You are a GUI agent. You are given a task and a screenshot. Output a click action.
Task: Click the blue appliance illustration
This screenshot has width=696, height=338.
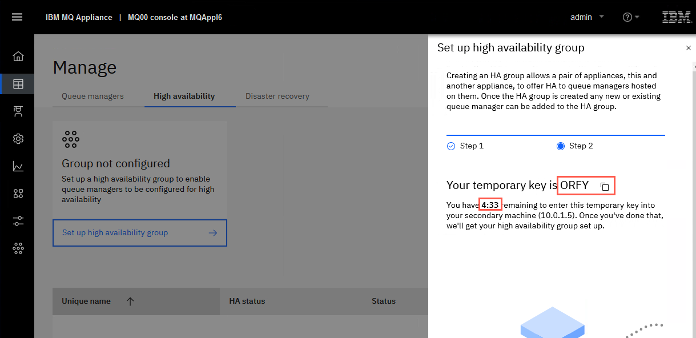point(552,323)
